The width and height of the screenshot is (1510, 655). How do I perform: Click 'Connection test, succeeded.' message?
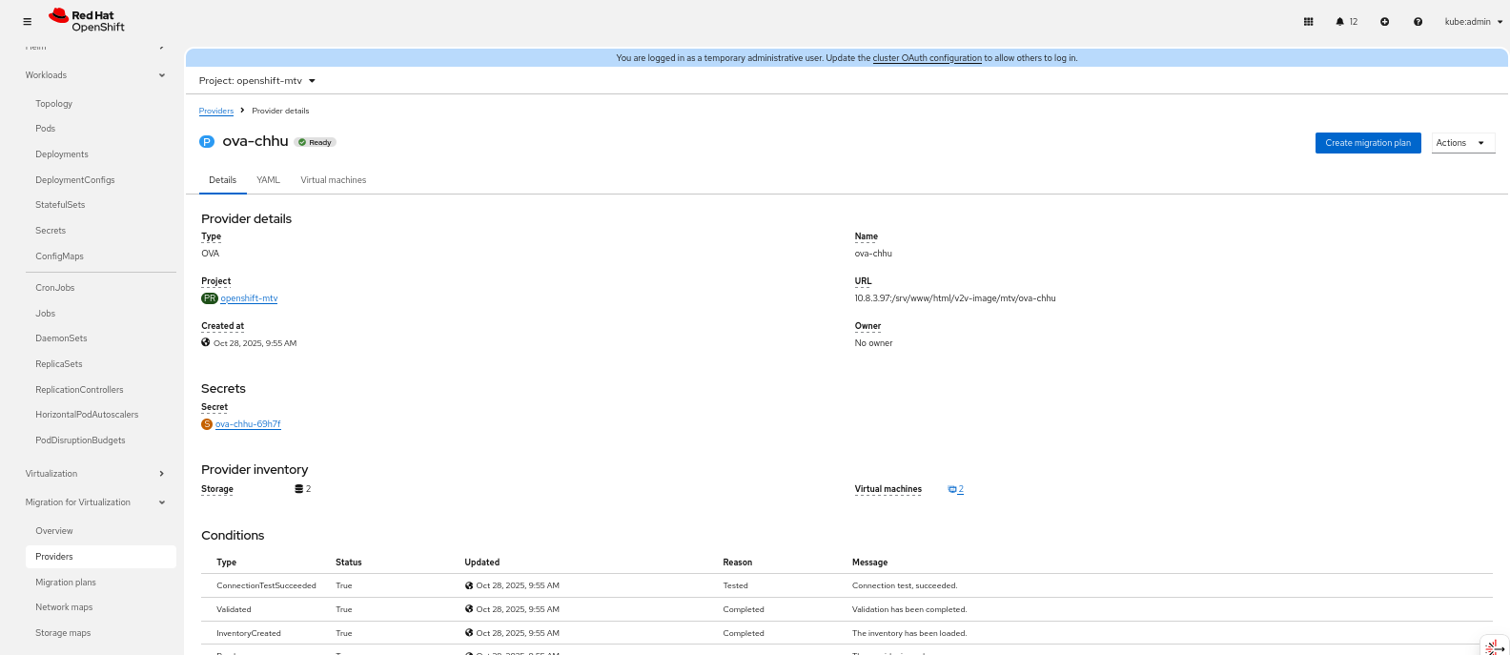(x=905, y=585)
